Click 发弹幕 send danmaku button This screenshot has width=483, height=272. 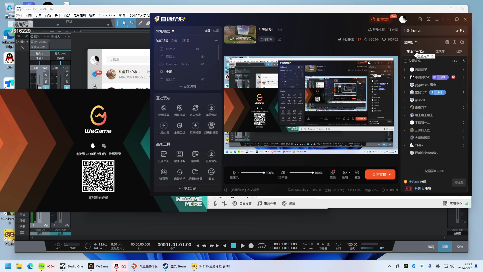pos(459,183)
